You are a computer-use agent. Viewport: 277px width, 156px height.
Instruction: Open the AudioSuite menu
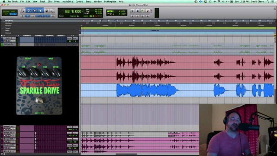point(68,1)
